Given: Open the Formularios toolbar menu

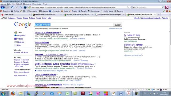Looking at the screenshot, I should click(32, 11).
